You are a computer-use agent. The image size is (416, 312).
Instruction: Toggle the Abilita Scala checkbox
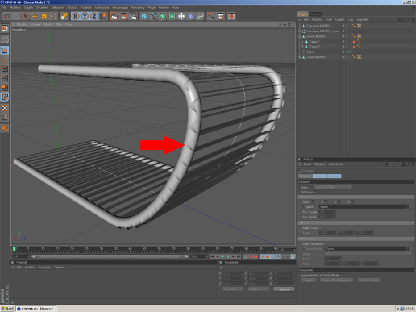[x=321, y=228]
